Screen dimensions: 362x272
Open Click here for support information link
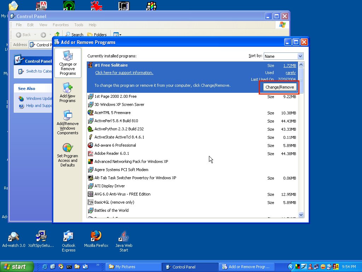tap(124, 73)
